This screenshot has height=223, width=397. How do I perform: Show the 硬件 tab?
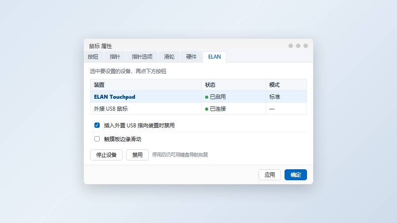tap(191, 57)
